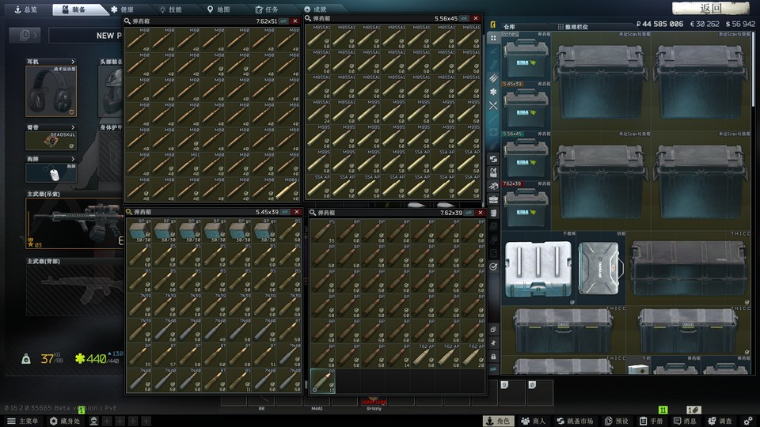Open the stash ammo case tagged 7.62x39
Screen dimensions: 760x427
point(526,206)
